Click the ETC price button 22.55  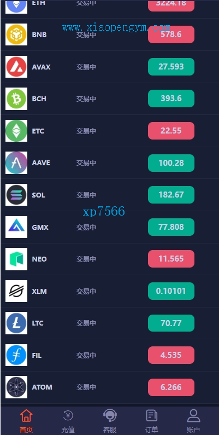(171, 131)
